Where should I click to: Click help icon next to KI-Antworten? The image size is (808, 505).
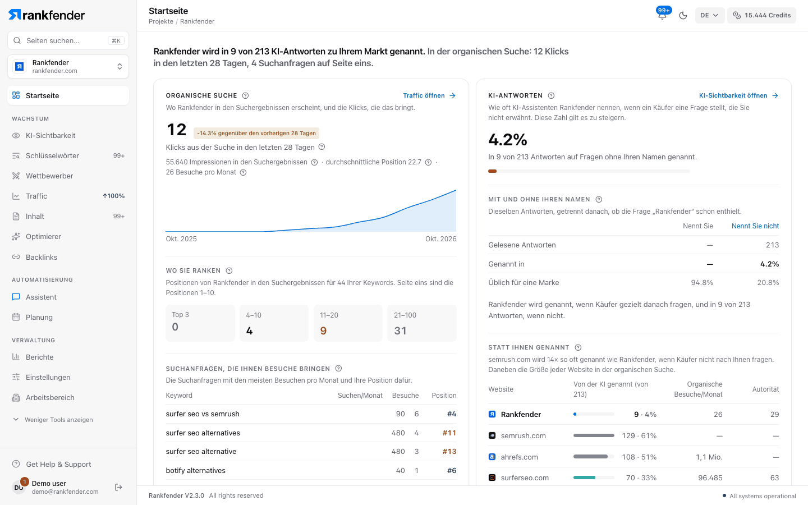[x=551, y=95]
